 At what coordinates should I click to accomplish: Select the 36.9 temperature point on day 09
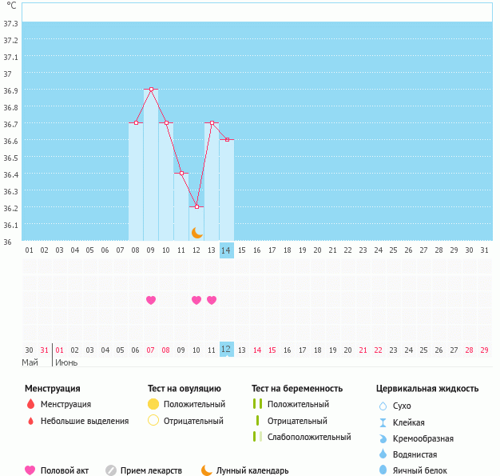coord(151,89)
